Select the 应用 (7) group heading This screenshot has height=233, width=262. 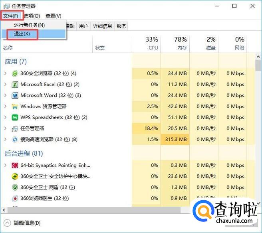[16, 61]
